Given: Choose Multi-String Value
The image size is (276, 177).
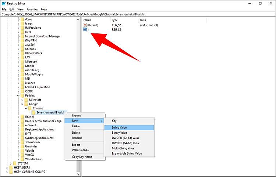Looking at the screenshot, I should pyautogui.click(x=129, y=148).
